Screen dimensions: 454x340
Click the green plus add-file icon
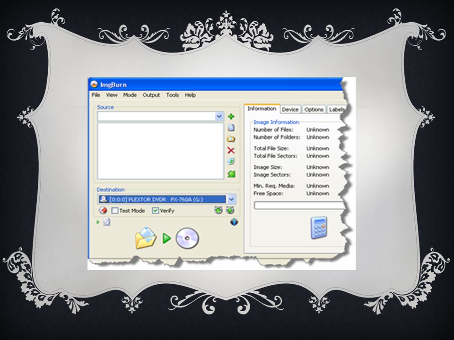tap(231, 117)
